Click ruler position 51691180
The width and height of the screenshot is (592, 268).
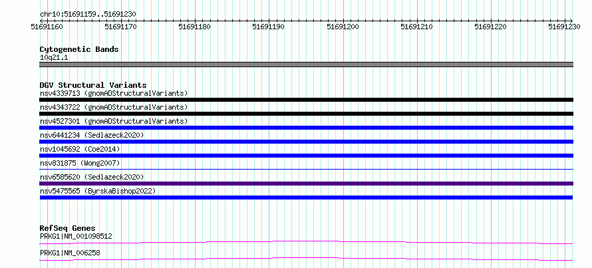[195, 27]
